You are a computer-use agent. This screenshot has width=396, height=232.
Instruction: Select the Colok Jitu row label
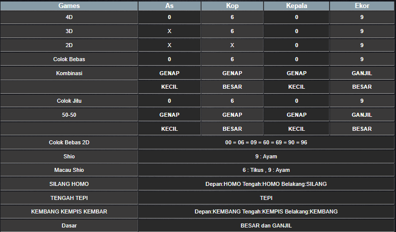69,101
